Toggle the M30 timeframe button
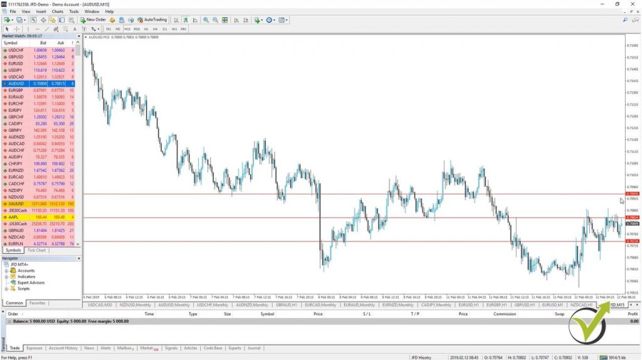The height and width of the screenshot is (360, 642). [x=137, y=29]
